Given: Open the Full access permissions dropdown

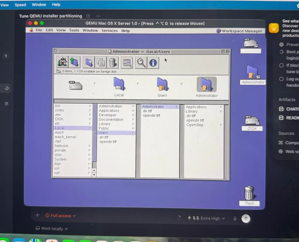Looking at the screenshot, I should tap(61, 215).
